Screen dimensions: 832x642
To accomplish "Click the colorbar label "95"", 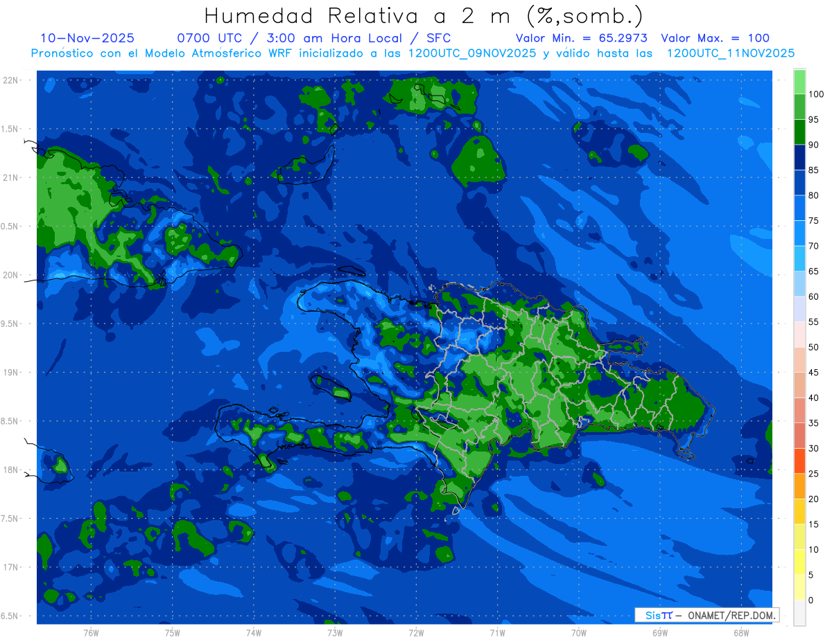I will point(813,120).
